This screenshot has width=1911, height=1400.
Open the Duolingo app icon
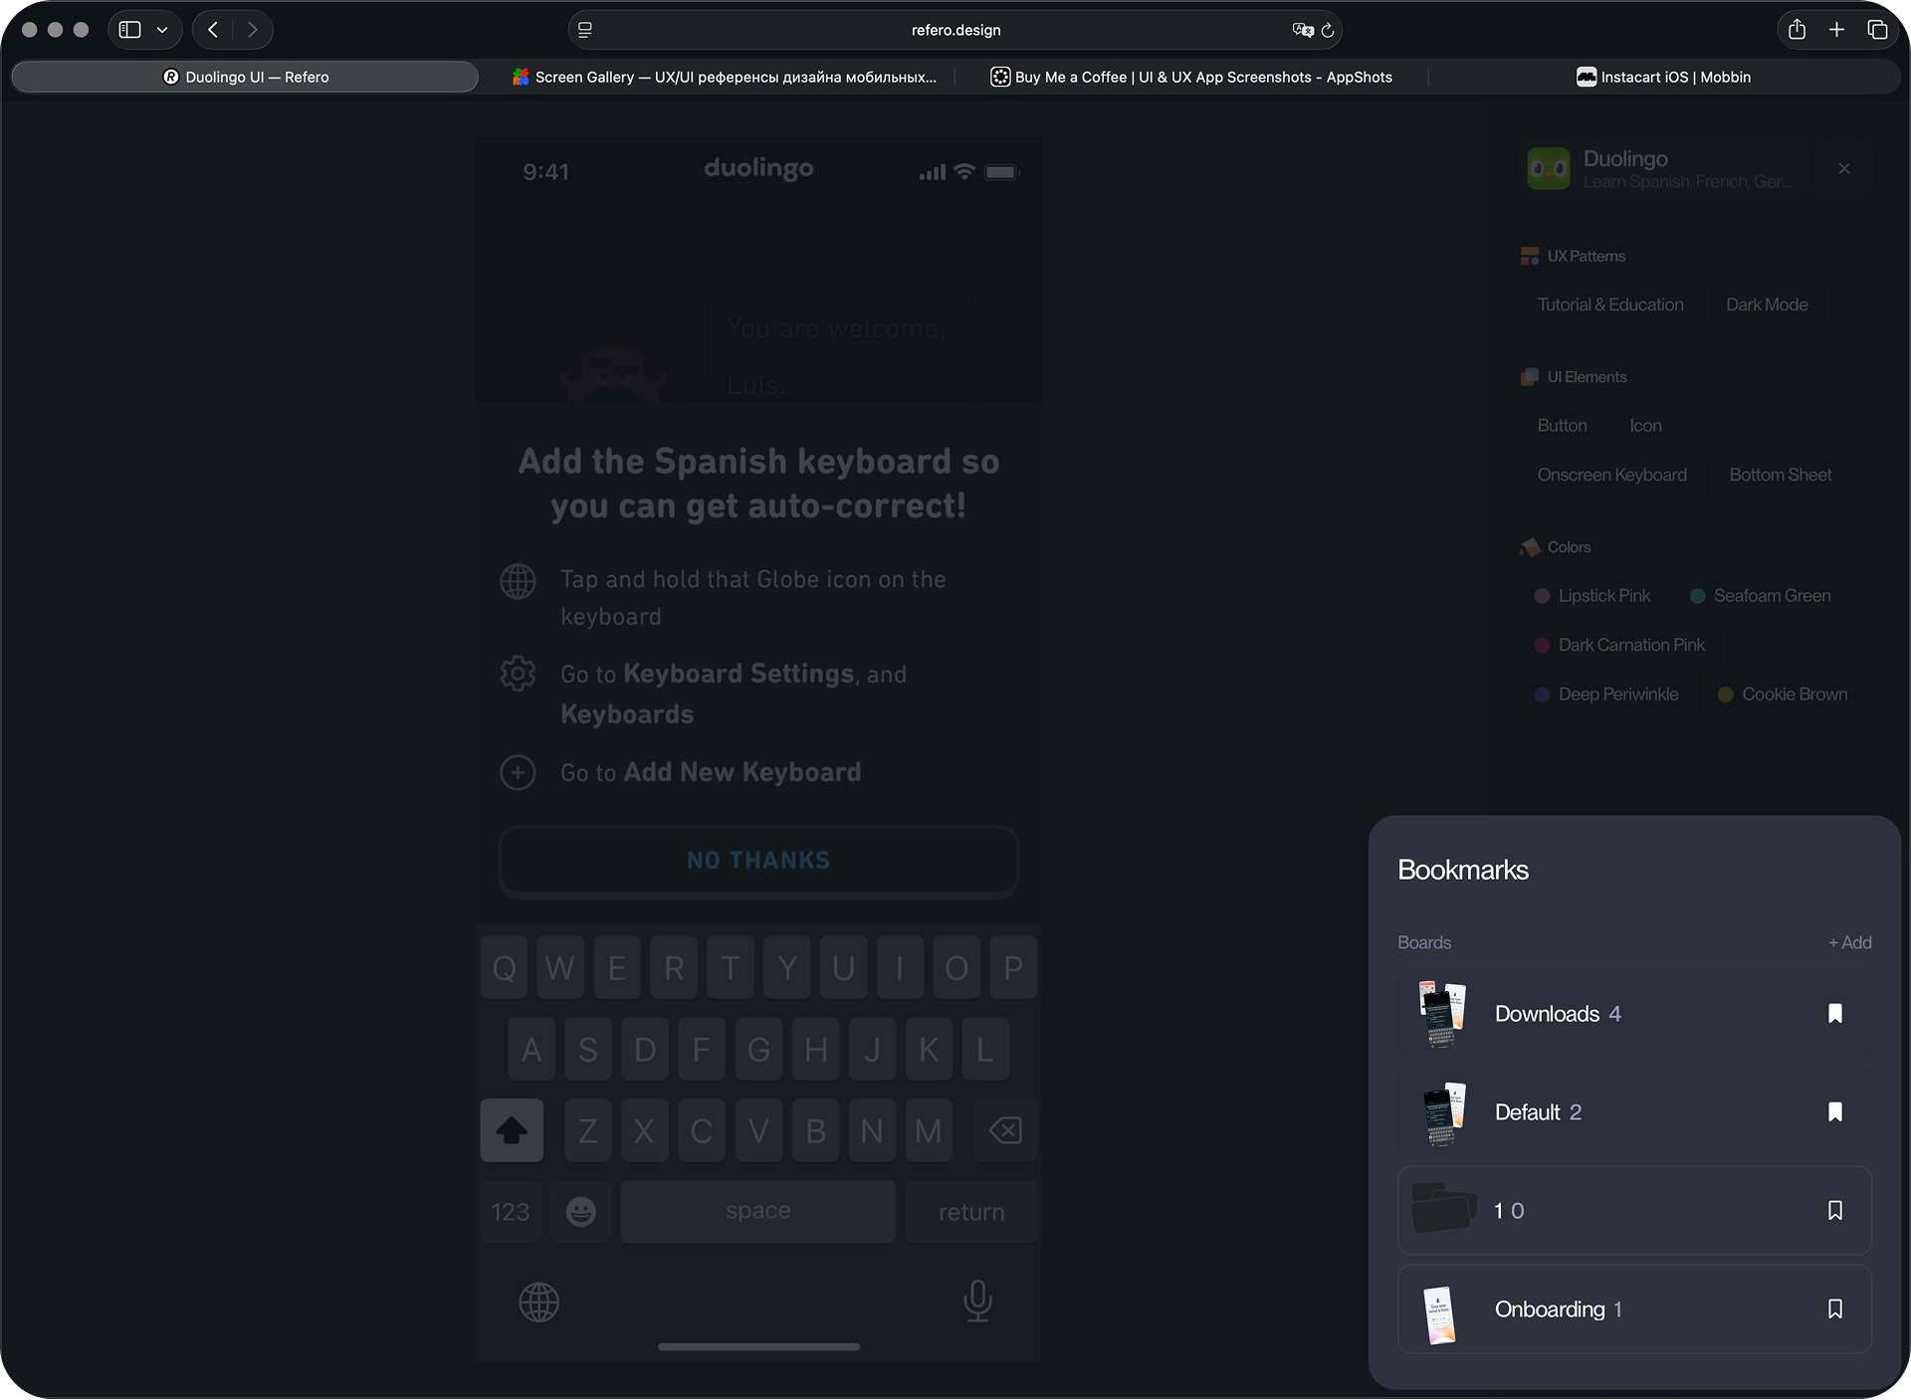[1549, 168]
